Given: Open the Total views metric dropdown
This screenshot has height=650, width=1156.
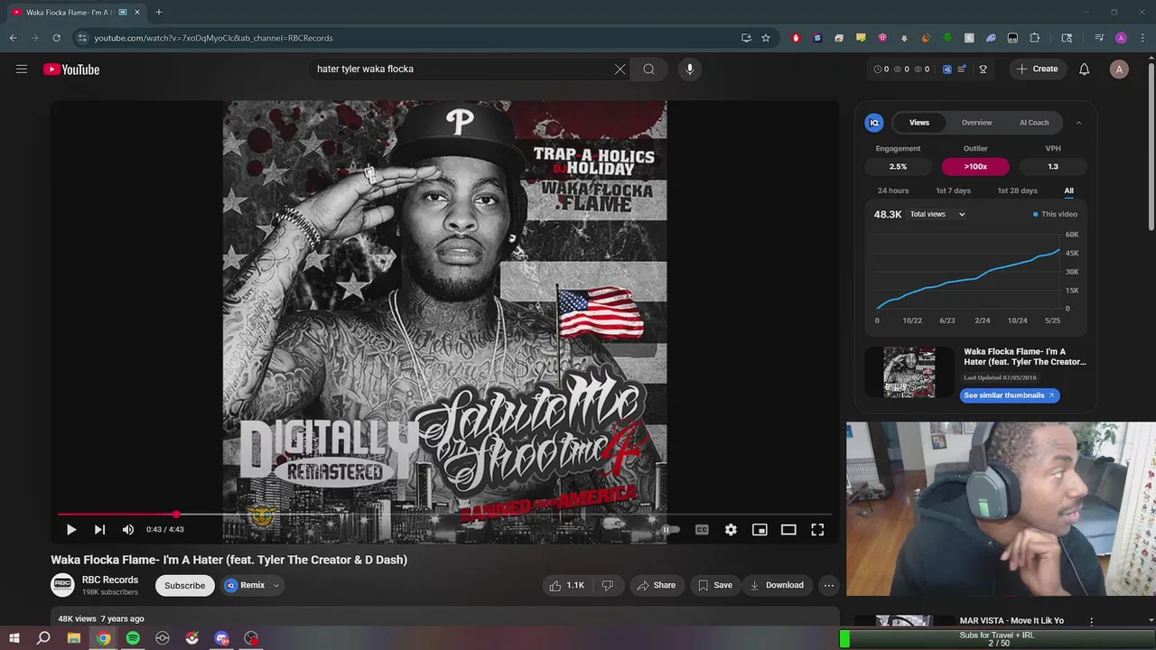Looking at the screenshot, I should [x=937, y=214].
